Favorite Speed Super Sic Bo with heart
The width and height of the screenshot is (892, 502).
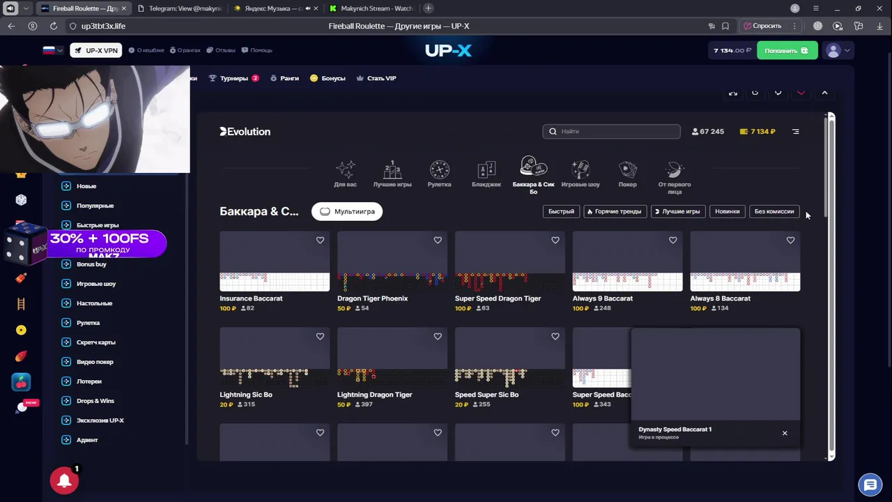coord(555,336)
